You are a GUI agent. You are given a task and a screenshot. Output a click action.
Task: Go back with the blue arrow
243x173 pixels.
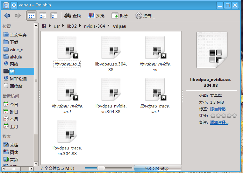point(7,16)
